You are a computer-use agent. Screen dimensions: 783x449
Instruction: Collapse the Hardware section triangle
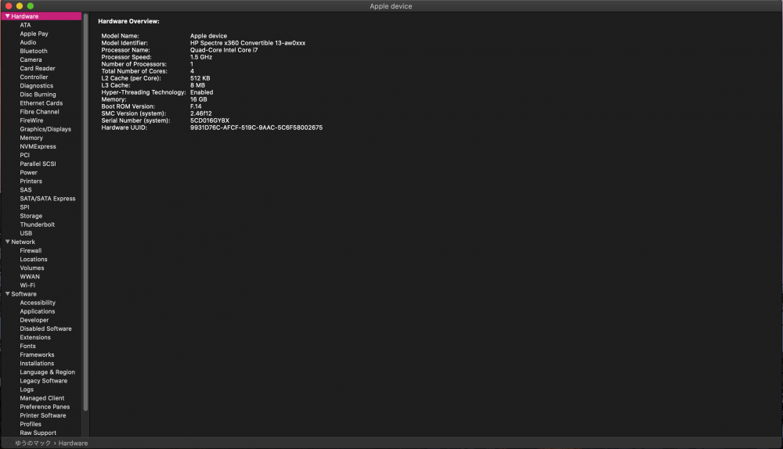8,16
